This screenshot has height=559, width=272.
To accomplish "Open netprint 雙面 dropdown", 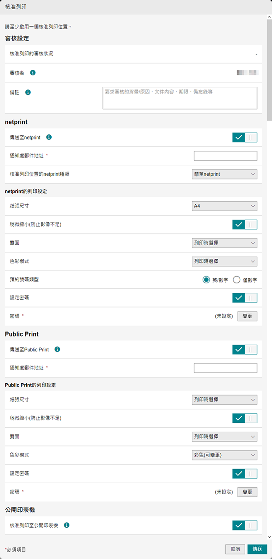I will tap(224, 243).
